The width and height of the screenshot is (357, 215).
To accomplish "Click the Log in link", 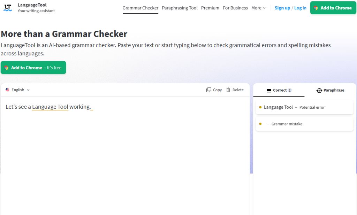I will (300, 8).
